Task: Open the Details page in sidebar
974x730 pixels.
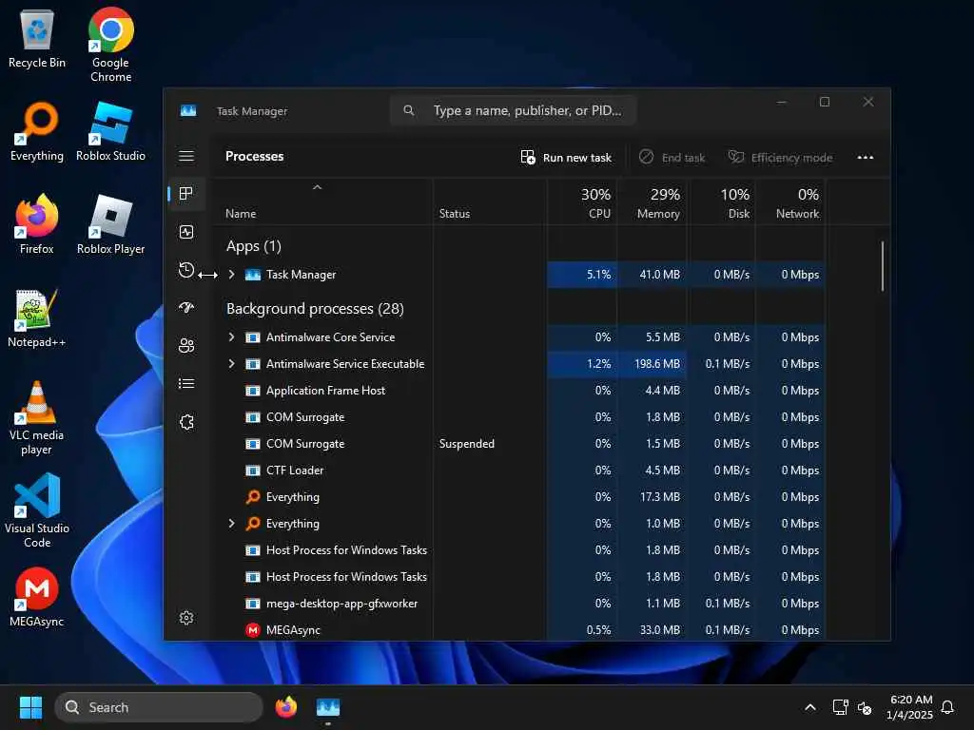Action: [186, 384]
